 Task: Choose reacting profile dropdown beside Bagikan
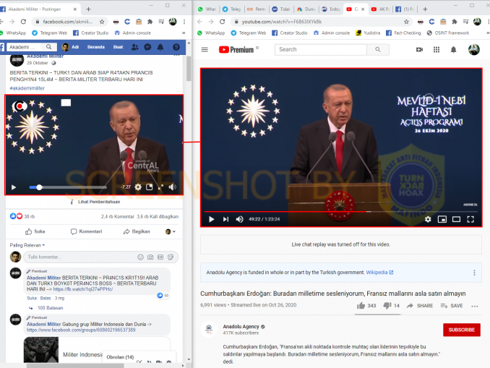171,231
